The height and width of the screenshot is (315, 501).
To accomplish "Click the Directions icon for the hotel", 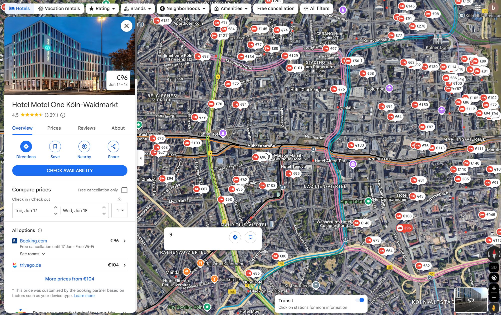I will (26, 147).
